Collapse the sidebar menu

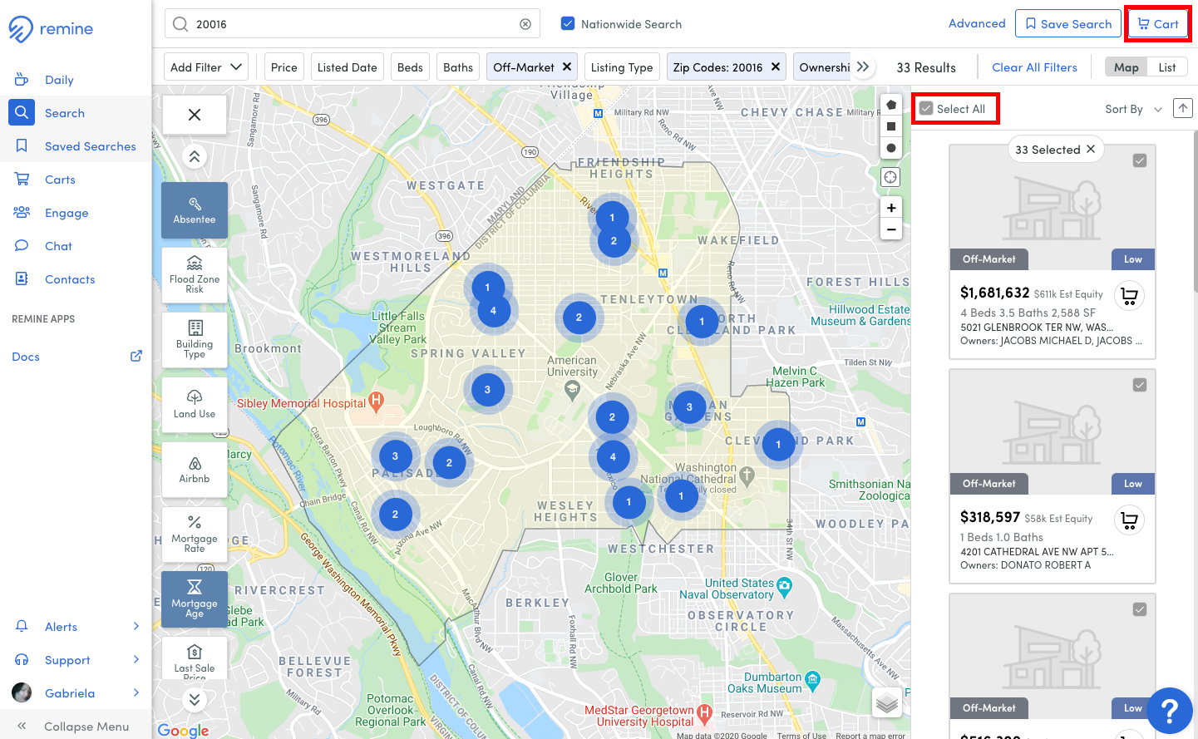coord(76,726)
